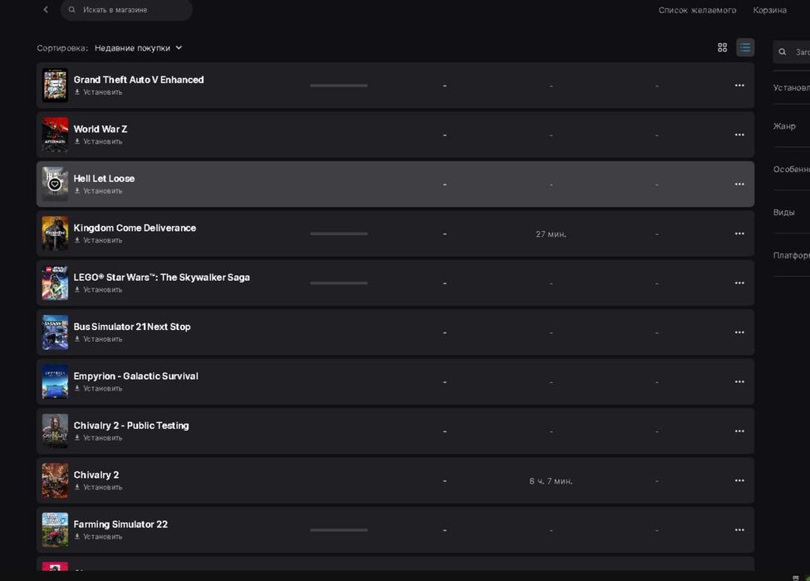Viewport: 810px width, 581px height.
Task: Switch to list view layout
Action: click(x=744, y=47)
